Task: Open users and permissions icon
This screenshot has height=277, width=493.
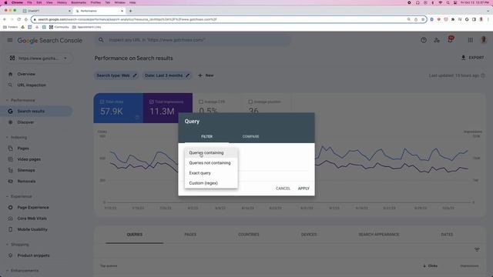Action: [x=437, y=40]
